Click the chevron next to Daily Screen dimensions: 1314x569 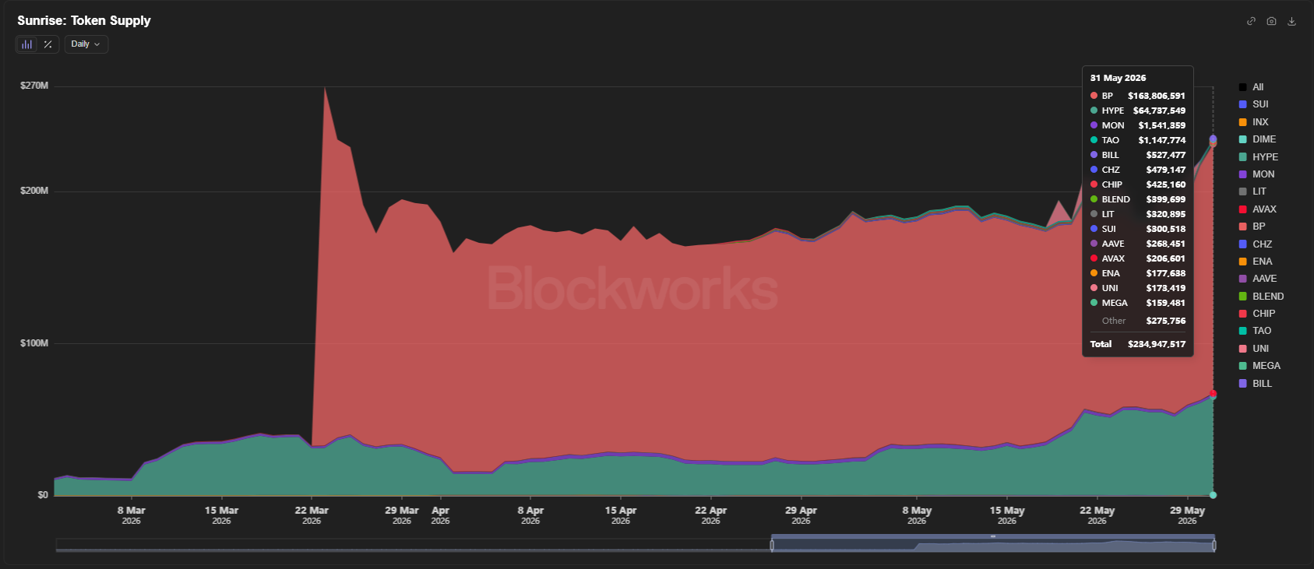[x=97, y=44]
